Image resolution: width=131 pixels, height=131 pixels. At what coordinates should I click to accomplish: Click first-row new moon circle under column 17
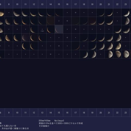click(76, 13)
